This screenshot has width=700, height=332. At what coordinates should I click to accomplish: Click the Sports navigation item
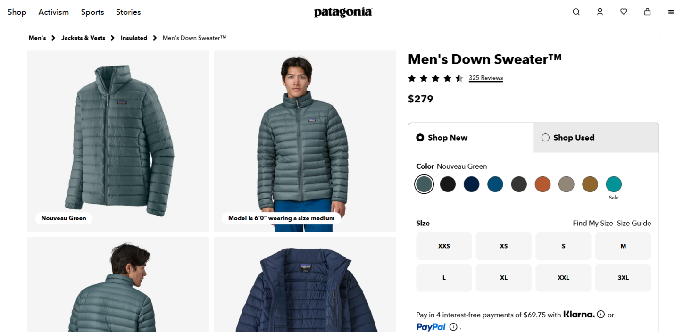tap(92, 12)
